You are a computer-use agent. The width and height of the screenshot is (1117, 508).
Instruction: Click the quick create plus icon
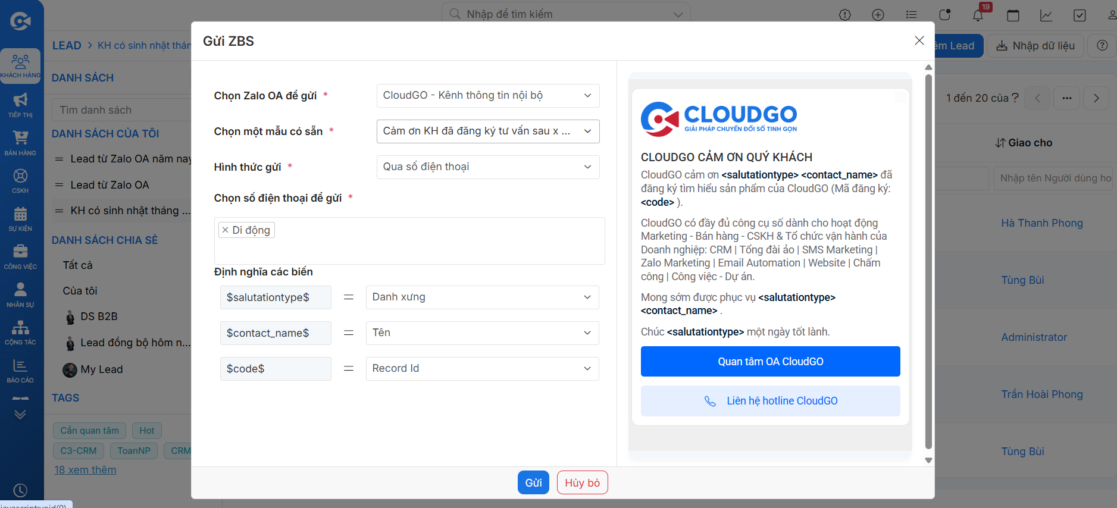coord(878,15)
